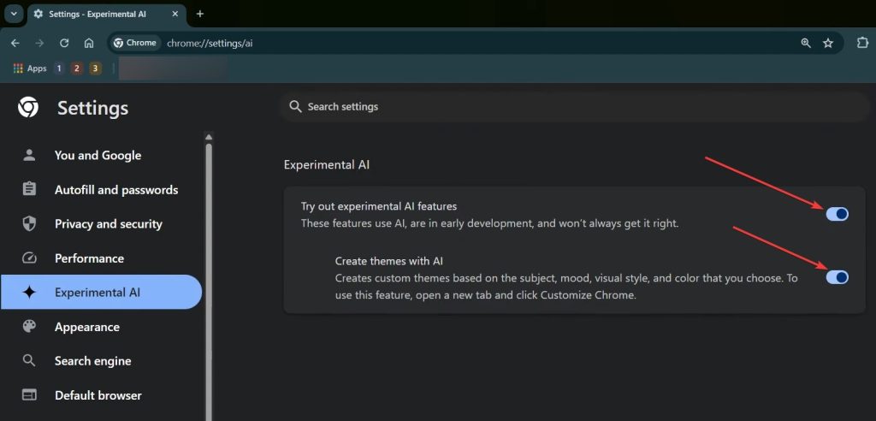Image resolution: width=876 pixels, height=421 pixels.
Task: Open Performance section
Action: pyautogui.click(x=101, y=258)
